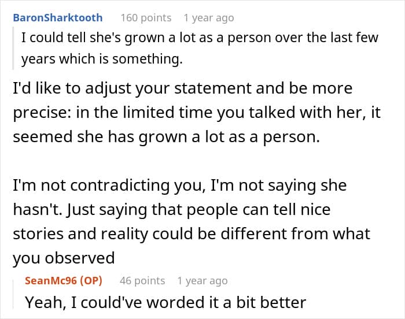Open BaronSharktooth comment's '1 year ago' permalink
Image resolution: width=405 pixels, height=319 pixels.
209,18
